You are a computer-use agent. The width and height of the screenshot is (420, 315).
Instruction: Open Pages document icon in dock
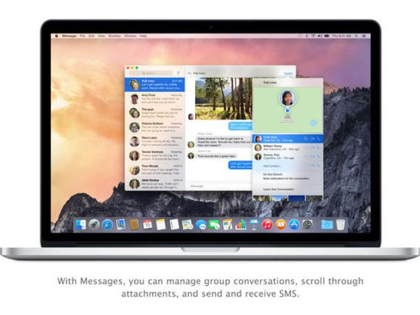tap(228, 224)
